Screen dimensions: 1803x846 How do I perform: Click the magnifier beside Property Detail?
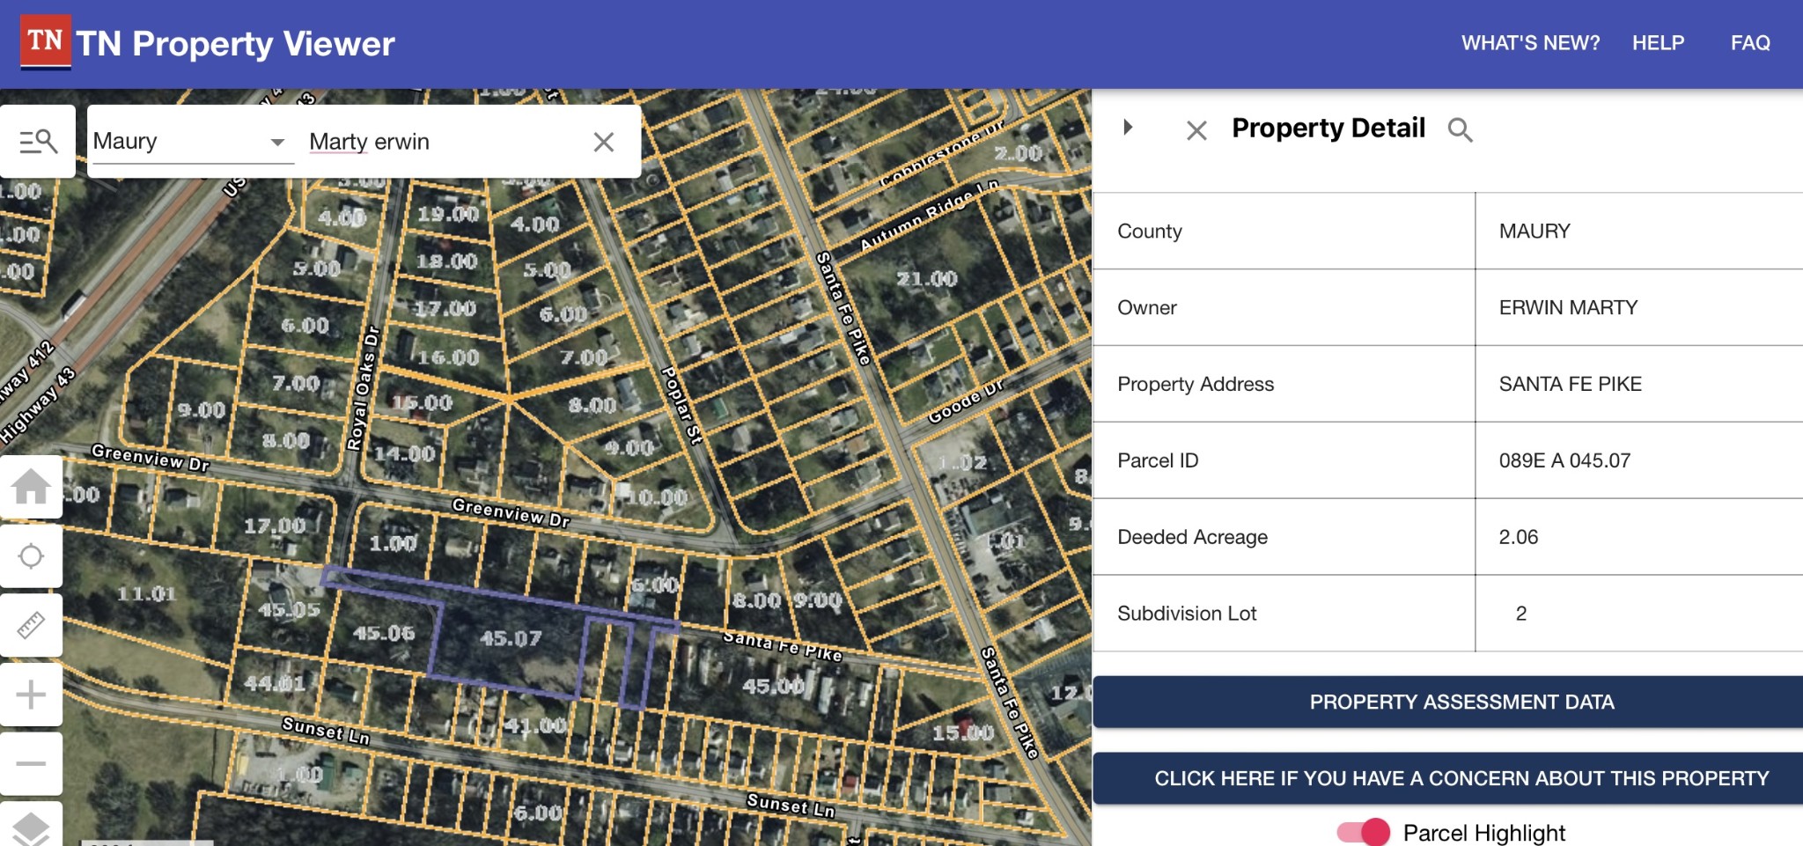(x=1460, y=130)
